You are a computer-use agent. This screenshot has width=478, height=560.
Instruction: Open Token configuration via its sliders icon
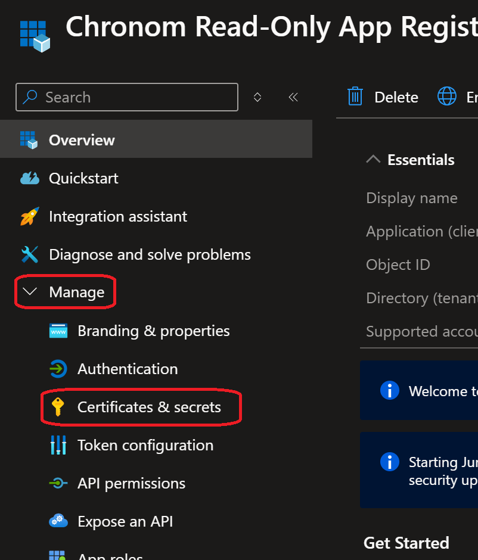pyautogui.click(x=58, y=445)
